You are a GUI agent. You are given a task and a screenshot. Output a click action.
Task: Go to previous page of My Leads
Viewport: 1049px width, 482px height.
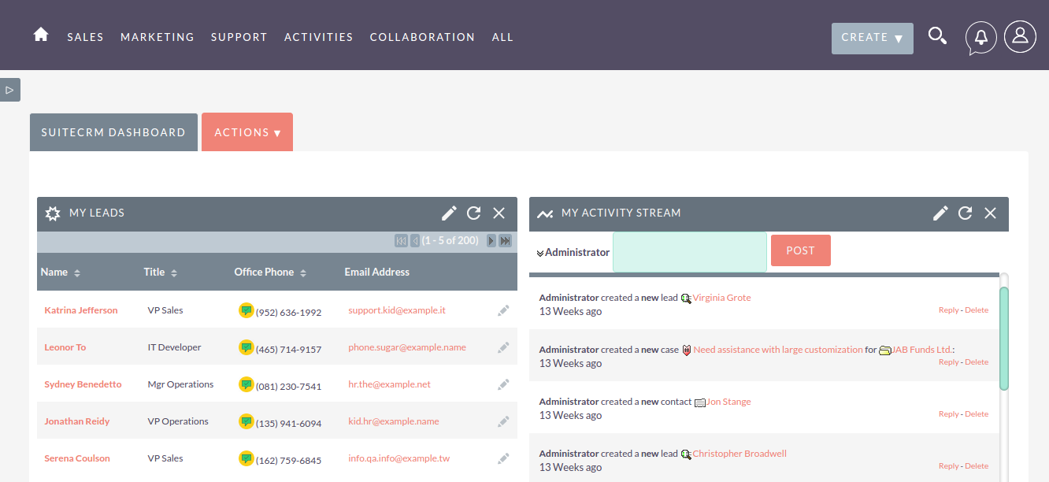click(415, 241)
